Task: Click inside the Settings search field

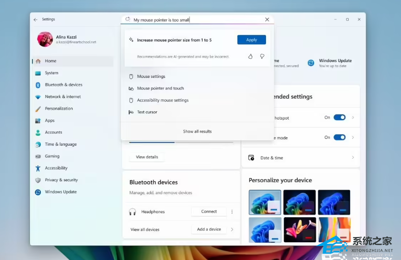Action: [x=194, y=20]
